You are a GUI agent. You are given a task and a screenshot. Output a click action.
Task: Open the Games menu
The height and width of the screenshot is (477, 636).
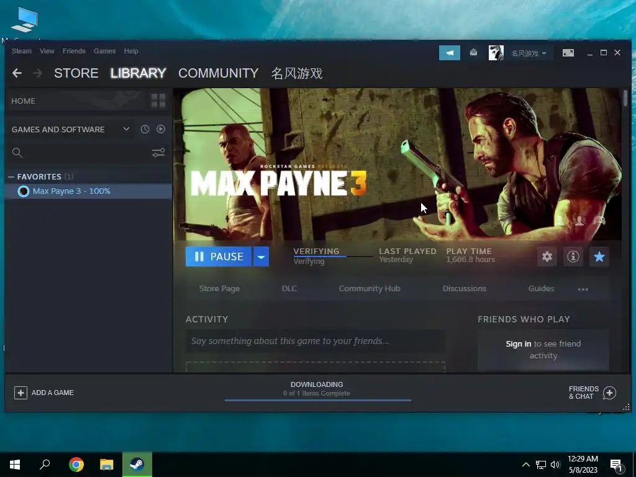click(104, 51)
